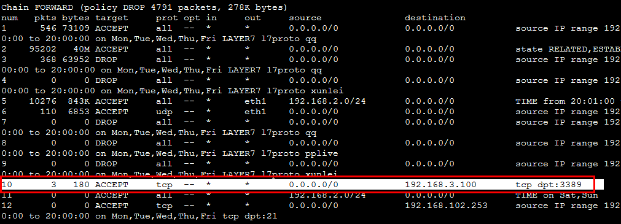Image resolution: width=621 pixels, height=224 pixels.
Task: Click the "bytes" column header
Action: point(76,18)
